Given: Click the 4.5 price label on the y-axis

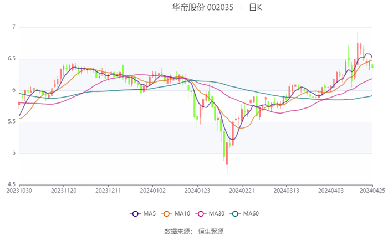Looking at the screenshot, I should tap(12, 185).
